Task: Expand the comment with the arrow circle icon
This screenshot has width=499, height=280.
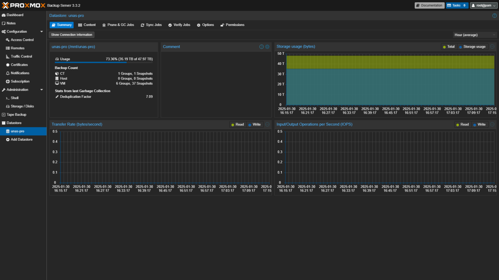Action: pyautogui.click(x=261, y=47)
